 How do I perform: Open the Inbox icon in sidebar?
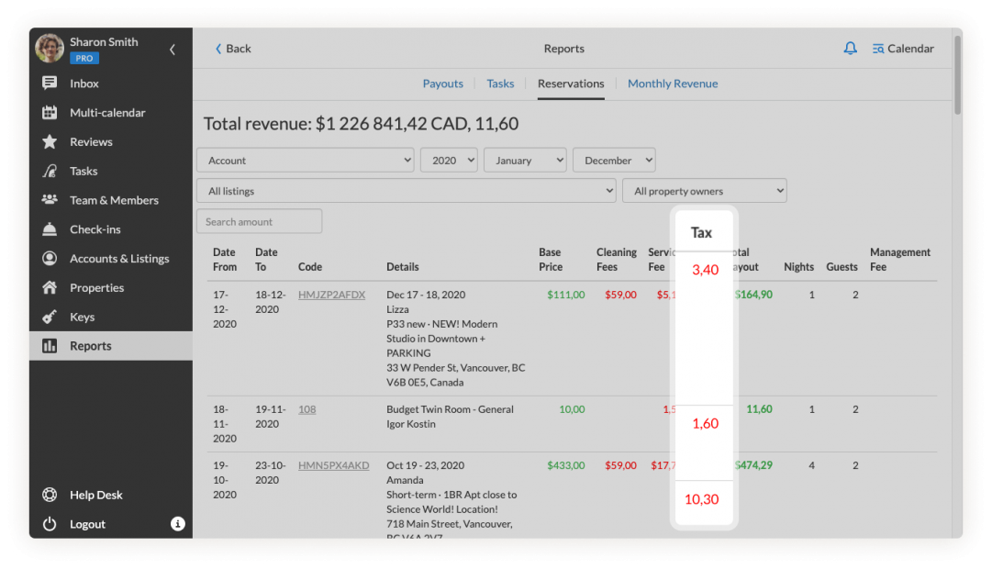(x=50, y=84)
